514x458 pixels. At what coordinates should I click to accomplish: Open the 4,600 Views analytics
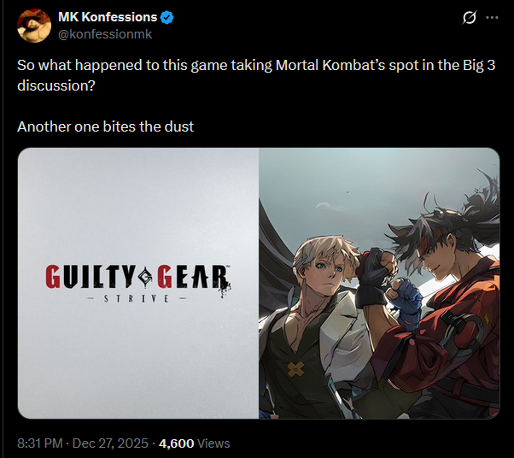194,443
